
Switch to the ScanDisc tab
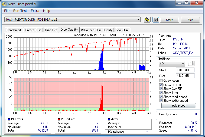click(x=122, y=30)
